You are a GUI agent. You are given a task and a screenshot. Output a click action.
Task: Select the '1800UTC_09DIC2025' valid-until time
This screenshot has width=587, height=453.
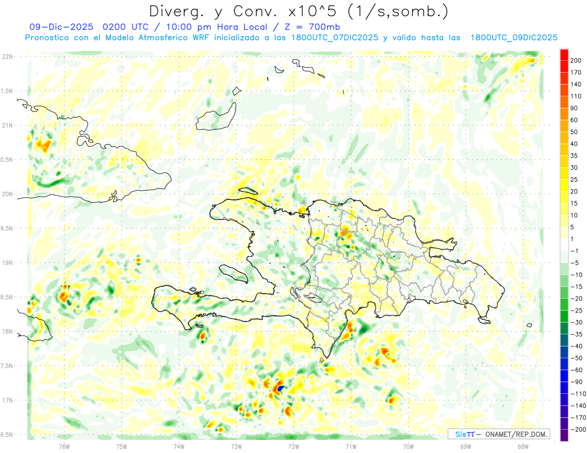pos(514,38)
